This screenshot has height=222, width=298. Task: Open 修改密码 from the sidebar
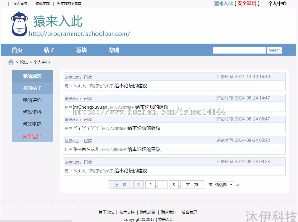pos(32,124)
